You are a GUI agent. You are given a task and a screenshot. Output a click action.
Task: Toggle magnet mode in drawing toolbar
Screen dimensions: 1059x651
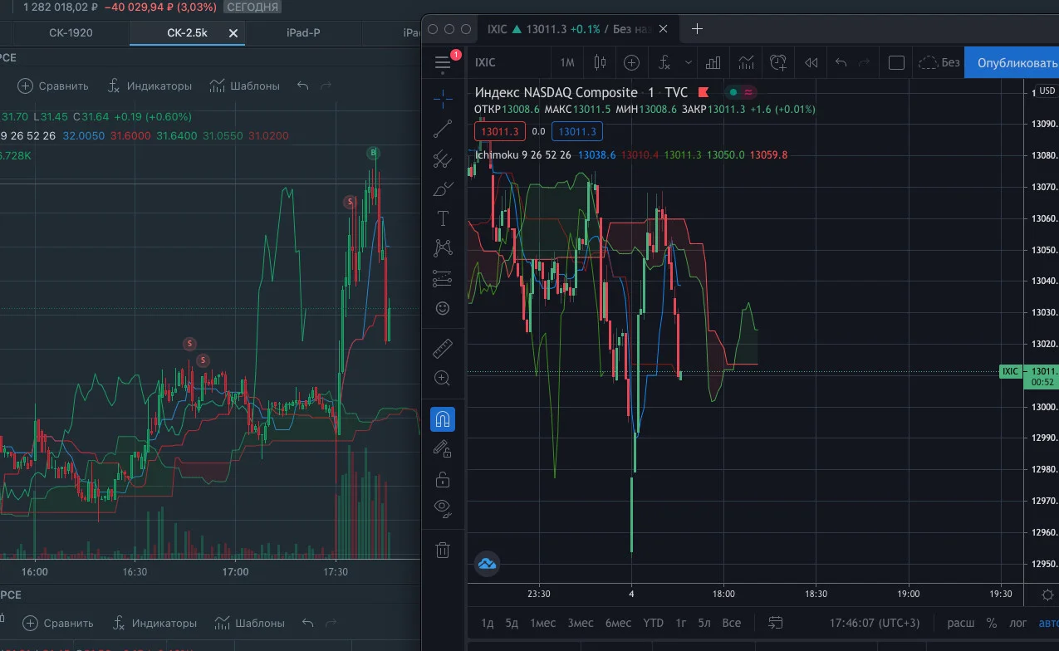click(443, 418)
